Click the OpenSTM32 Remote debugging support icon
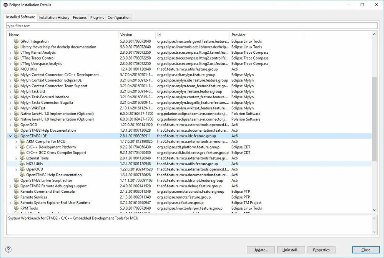This screenshot has height=258, width=384. (x=17, y=186)
